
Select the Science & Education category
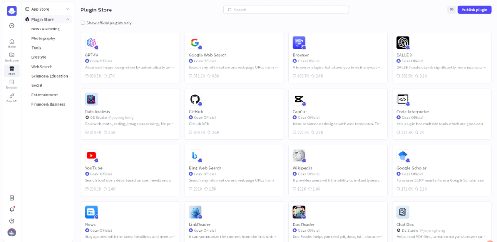(49, 76)
